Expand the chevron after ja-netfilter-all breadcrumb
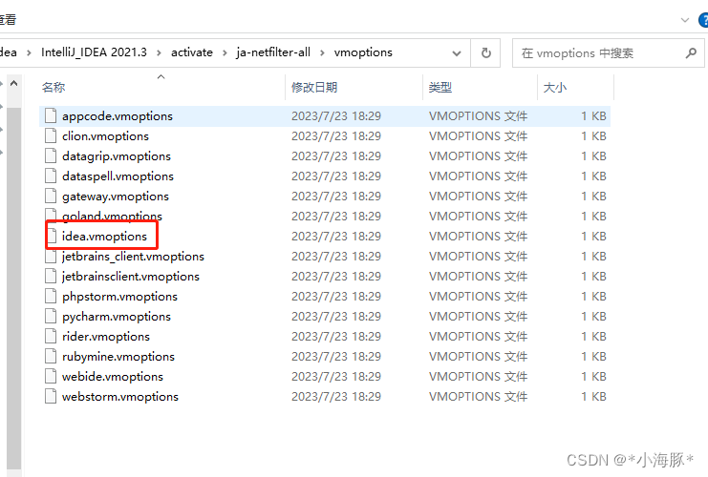 (322, 53)
